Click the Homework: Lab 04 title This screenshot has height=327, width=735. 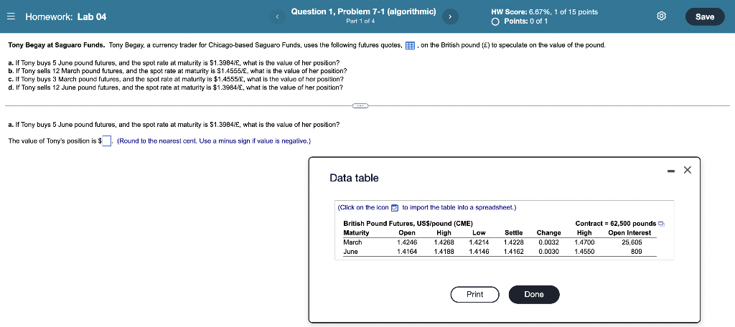65,17
